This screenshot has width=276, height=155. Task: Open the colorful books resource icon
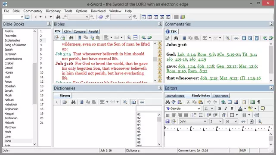pyautogui.click(x=183, y=17)
